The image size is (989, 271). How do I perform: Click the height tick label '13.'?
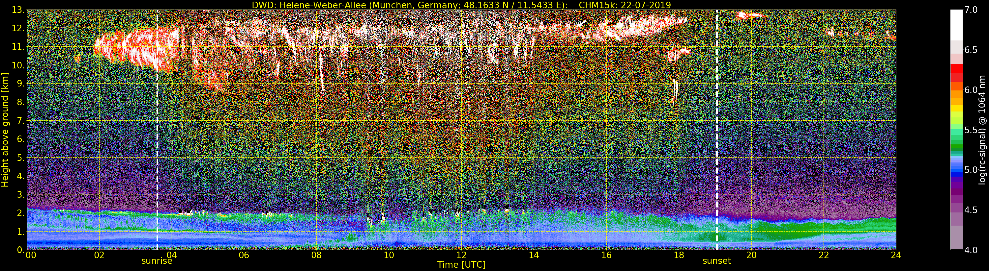coord(18,10)
